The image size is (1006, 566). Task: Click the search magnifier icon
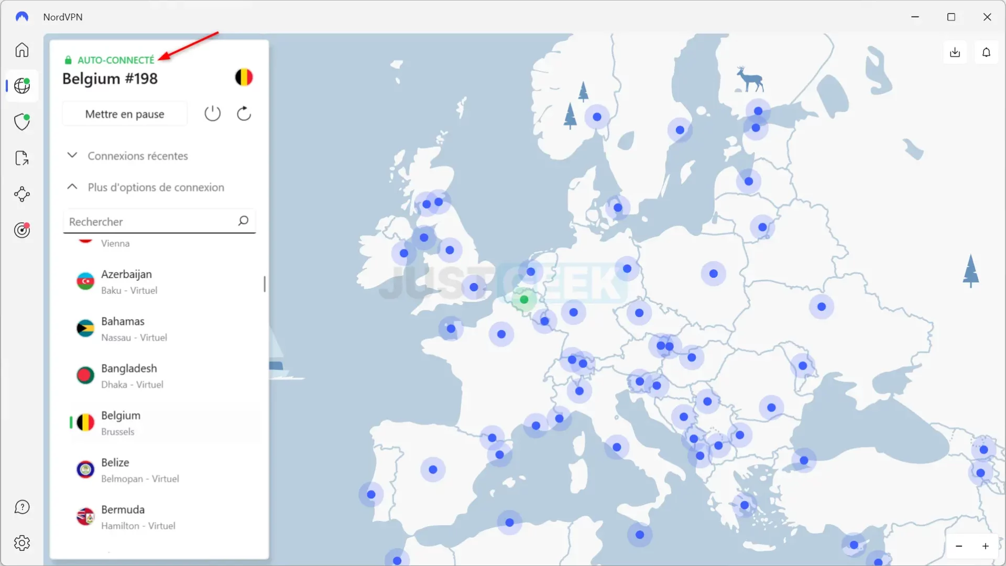click(243, 221)
